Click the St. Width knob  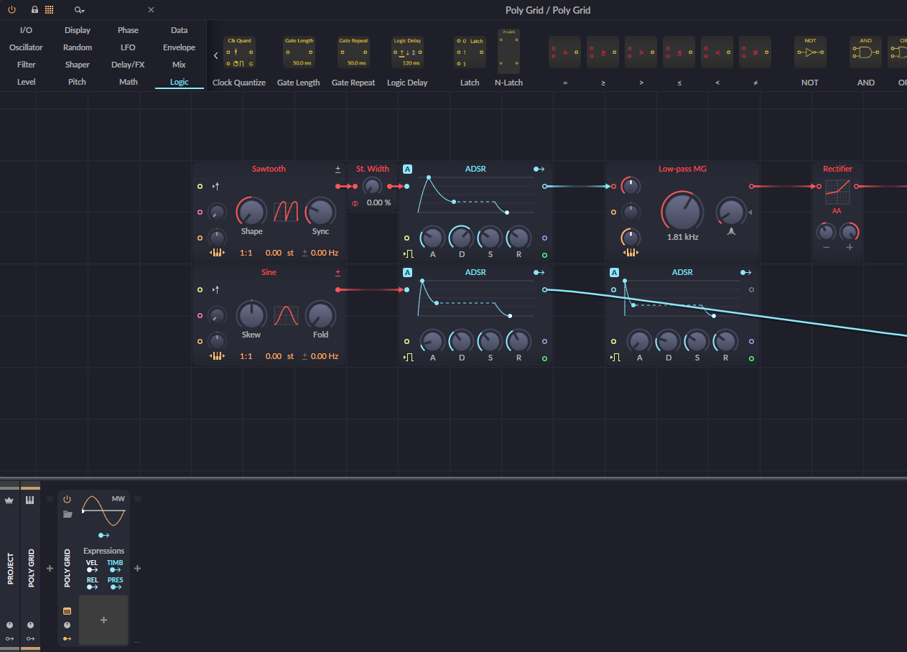[x=371, y=187]
